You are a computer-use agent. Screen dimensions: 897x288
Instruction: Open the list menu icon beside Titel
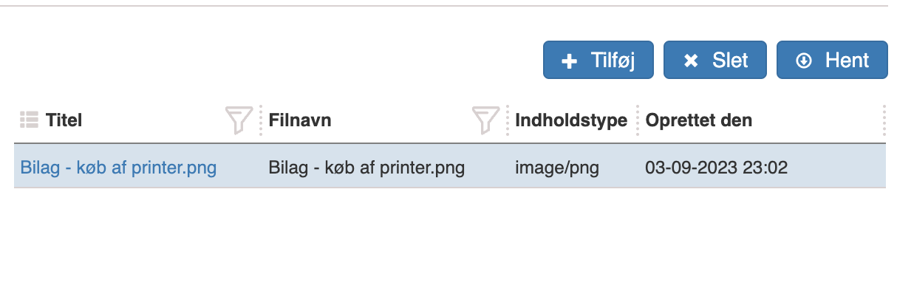[x=29, y=119]
